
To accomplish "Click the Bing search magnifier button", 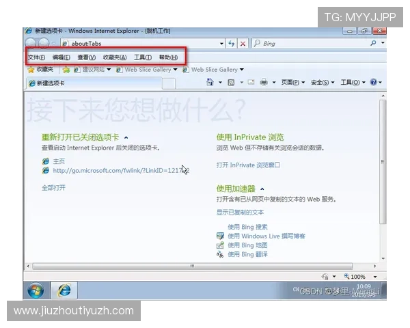I will tap(373, 43).
